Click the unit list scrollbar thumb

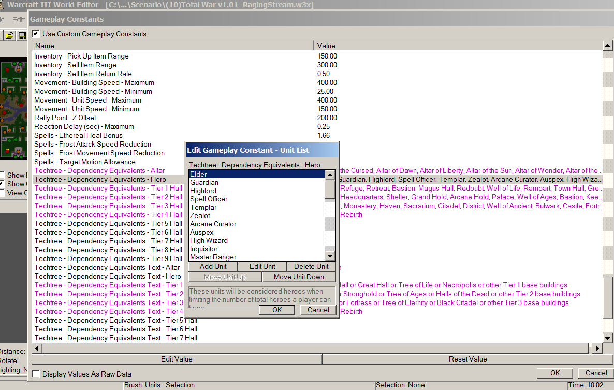point(330,189)
